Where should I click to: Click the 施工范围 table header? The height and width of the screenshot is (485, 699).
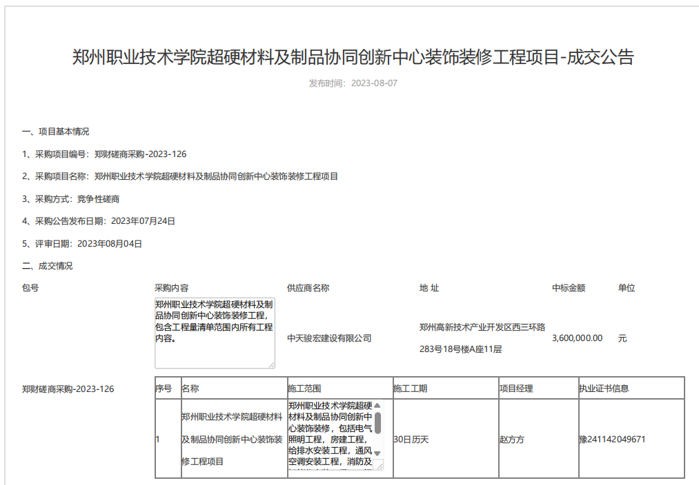tap(304, 389)
